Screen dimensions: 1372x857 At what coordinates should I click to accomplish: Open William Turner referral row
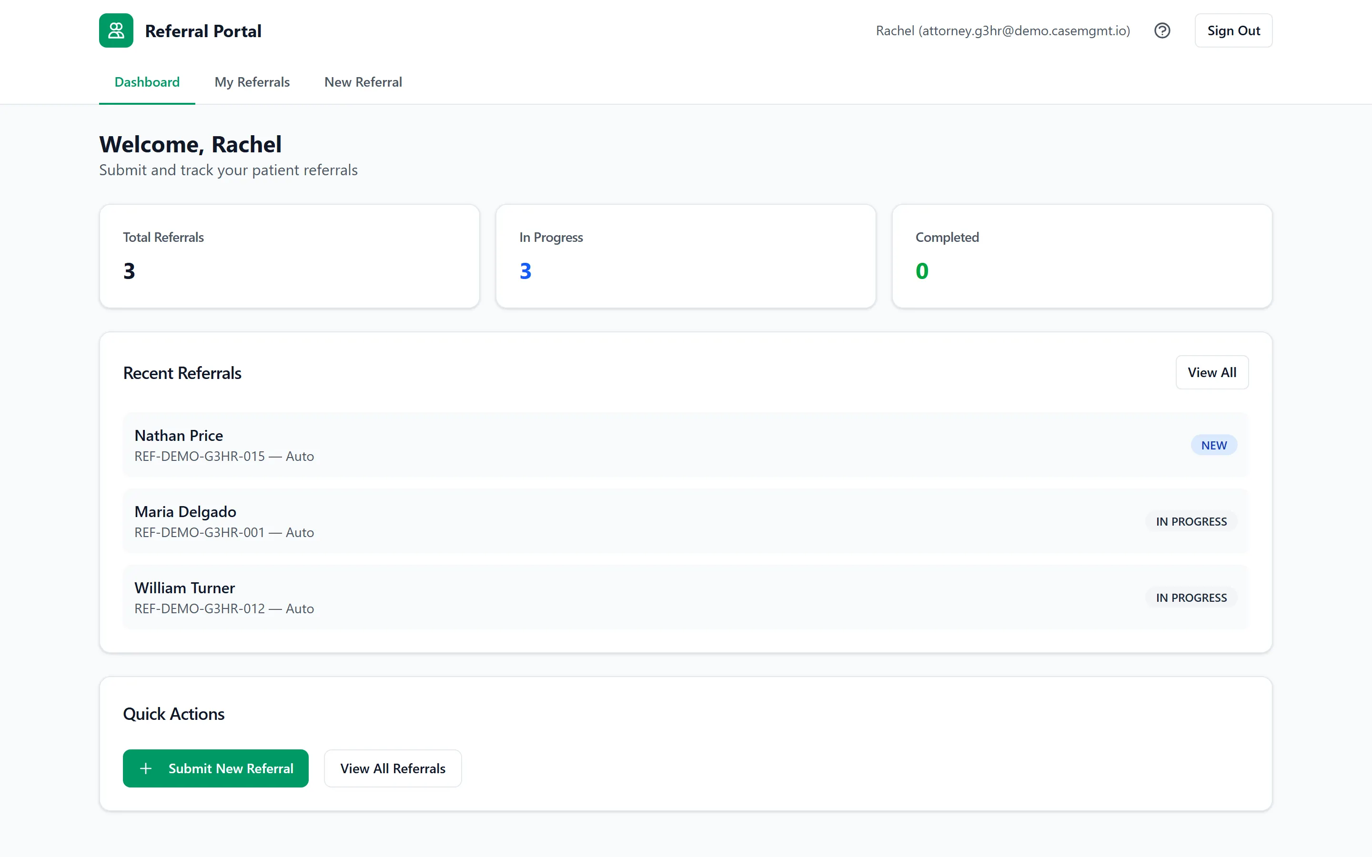[x=686, y=598]
